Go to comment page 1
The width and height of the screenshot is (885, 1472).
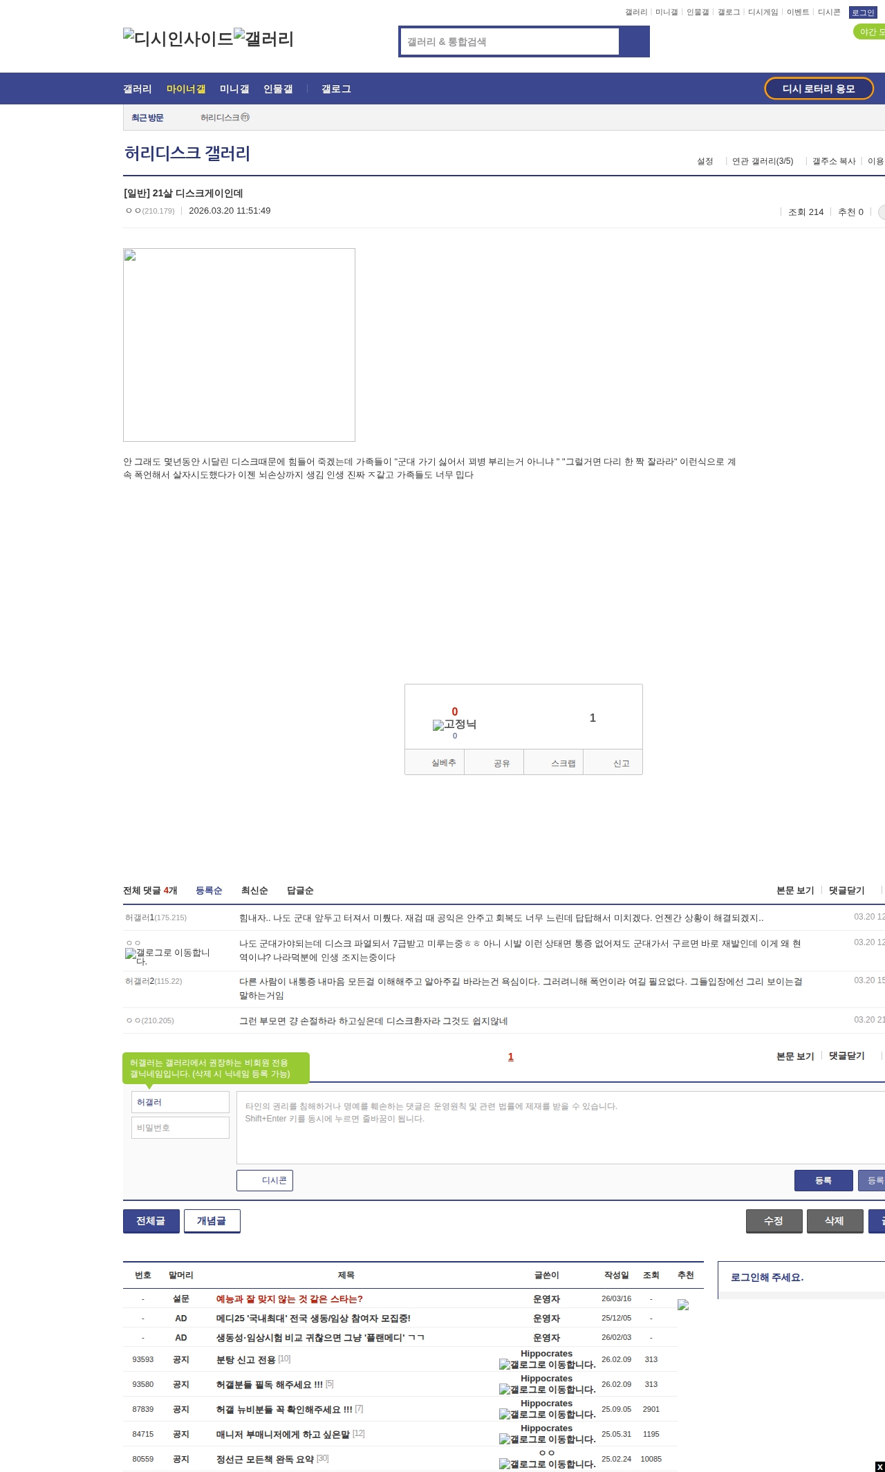point(511,1056)
